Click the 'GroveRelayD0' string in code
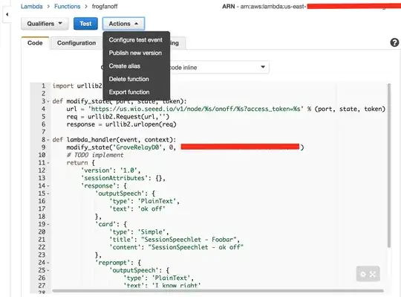 pos(137,147)
